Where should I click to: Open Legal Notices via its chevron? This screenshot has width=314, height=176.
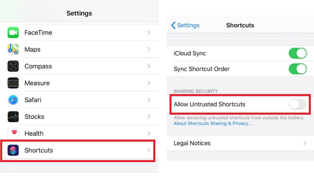pos(305,143)
